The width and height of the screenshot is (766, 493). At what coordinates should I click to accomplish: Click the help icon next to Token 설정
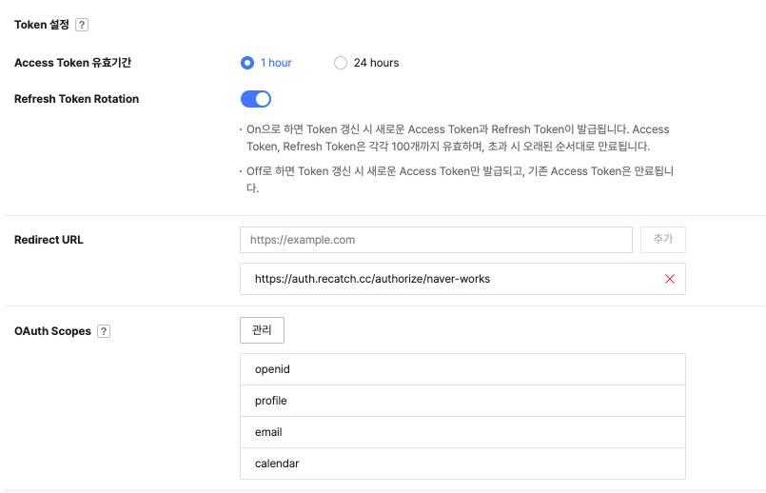click(82, 25)
